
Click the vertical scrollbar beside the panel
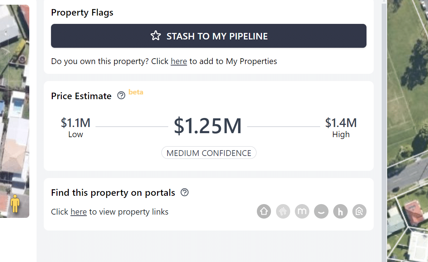coord(384,131)
